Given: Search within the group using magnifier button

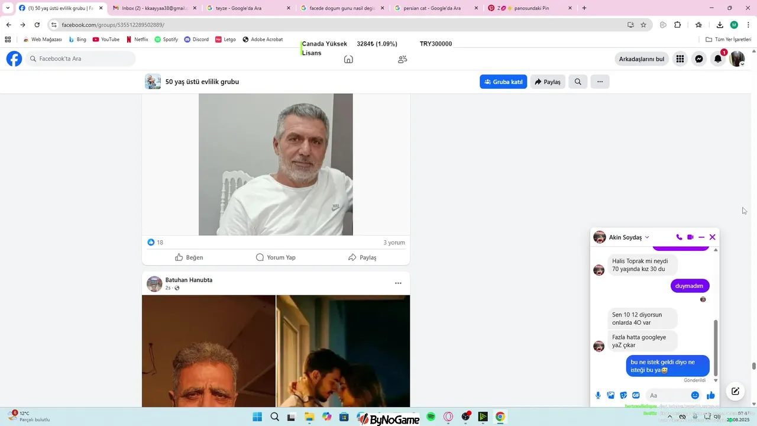Looking at the screenshot, I should coord(578,82).
